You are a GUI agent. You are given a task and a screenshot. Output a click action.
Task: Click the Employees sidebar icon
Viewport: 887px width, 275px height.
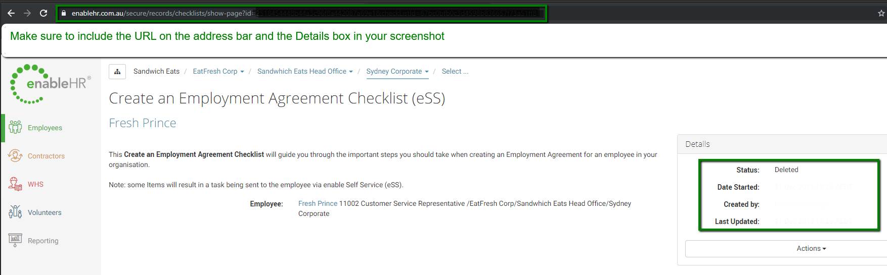[x=15, y=127]
